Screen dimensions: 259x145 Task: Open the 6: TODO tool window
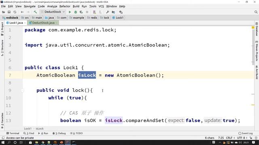[76, 133]
